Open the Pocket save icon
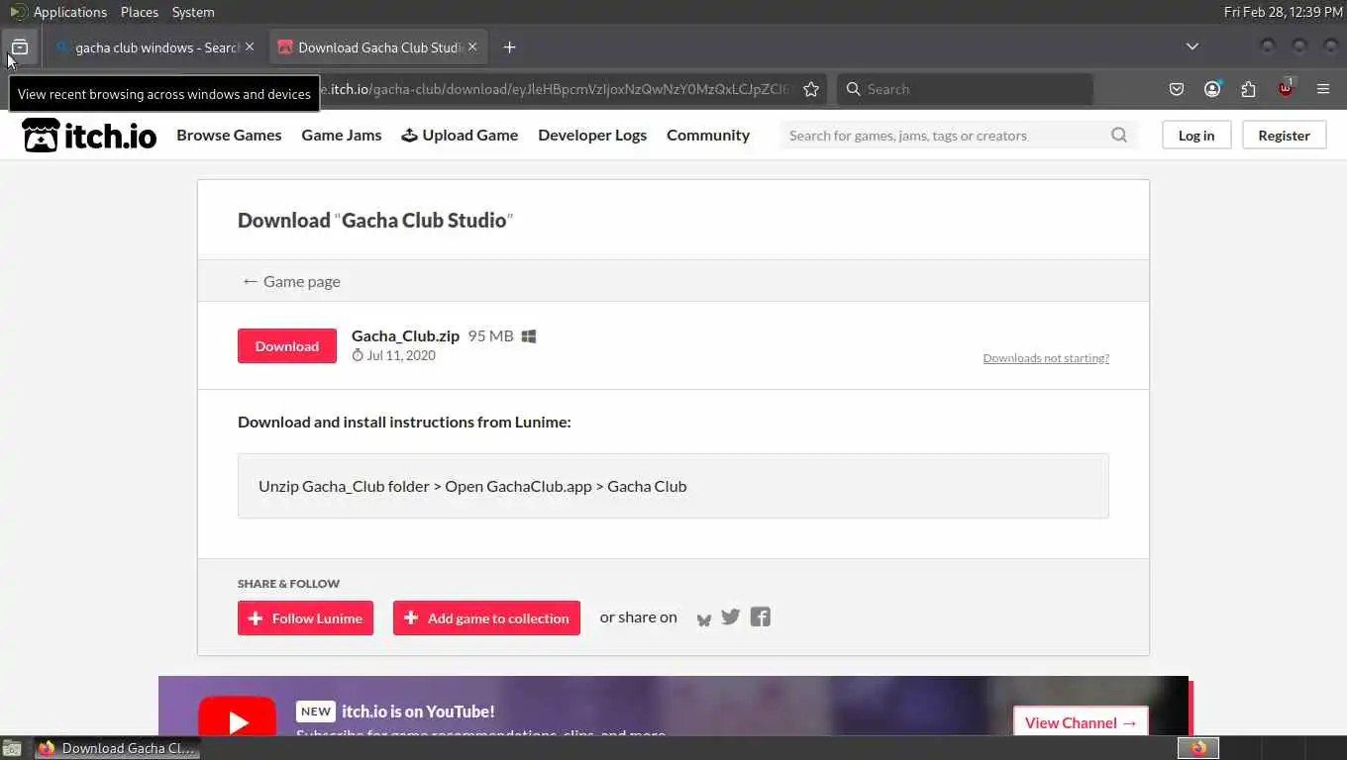Screen dimensions: 1347x760 (1177, 89)
